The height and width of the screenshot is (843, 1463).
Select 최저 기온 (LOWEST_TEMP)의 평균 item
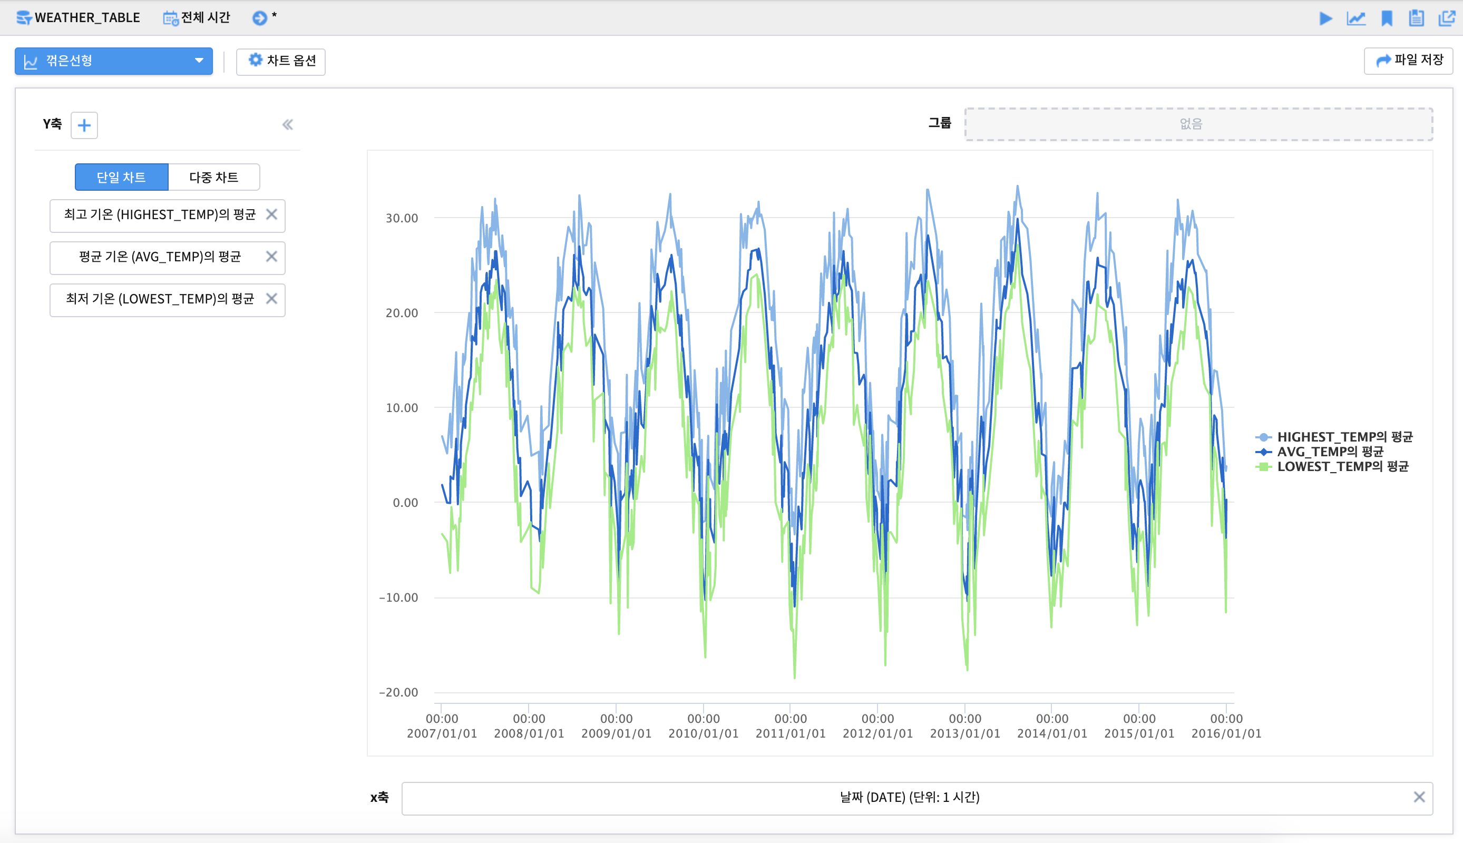pos(167,300)
